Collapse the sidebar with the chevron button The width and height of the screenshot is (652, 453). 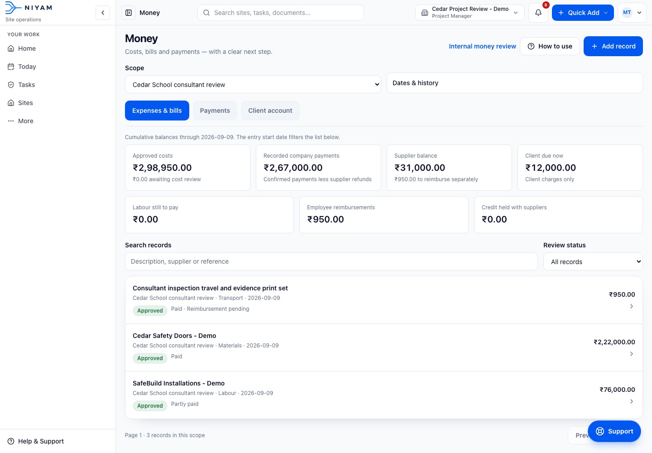coord(103,13)
